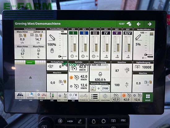Tap SCV IV joystick detent icon
Viewport: 170px width, 128px height.
[106, 56]
